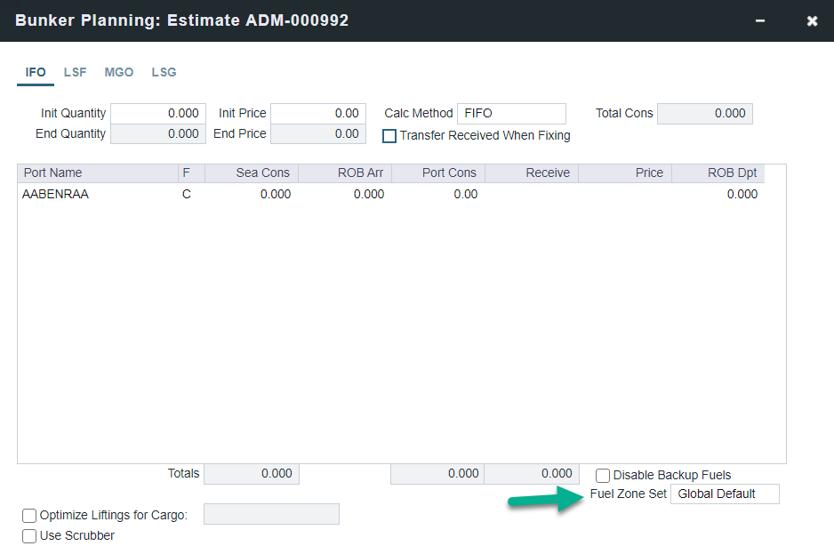
Task: Click the Init Quantity field
Action: 158,114
